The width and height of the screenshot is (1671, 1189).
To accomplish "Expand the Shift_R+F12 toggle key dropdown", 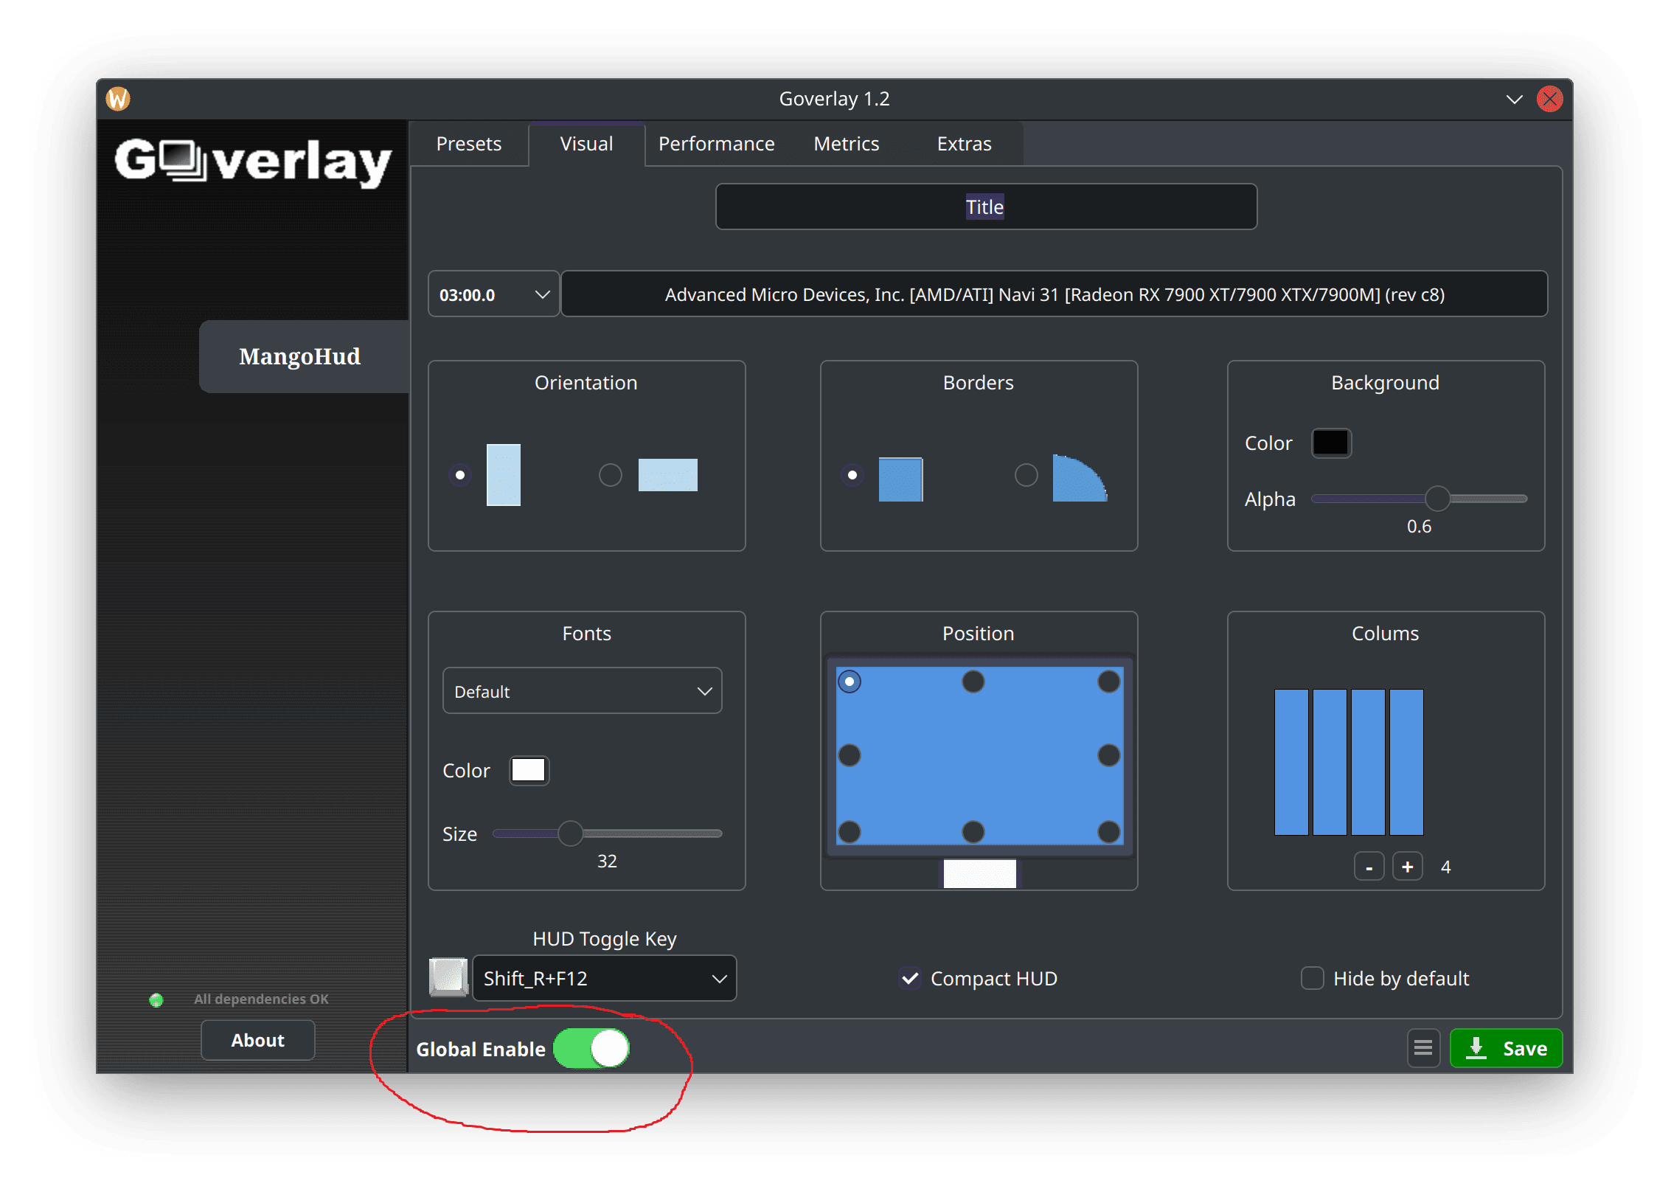I will 604,978.
